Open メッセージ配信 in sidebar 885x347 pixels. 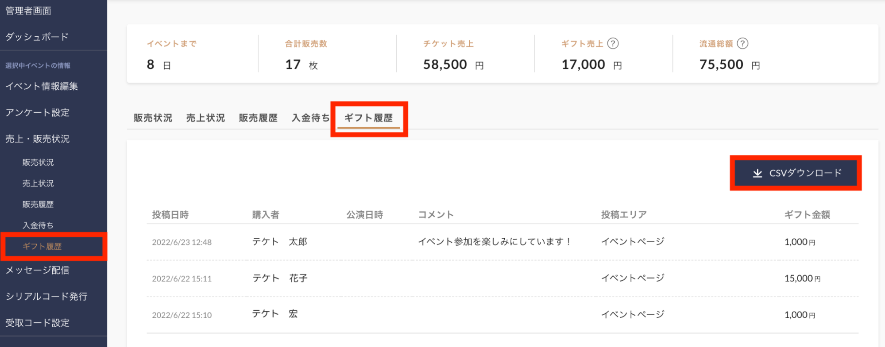tap(38, 270)
